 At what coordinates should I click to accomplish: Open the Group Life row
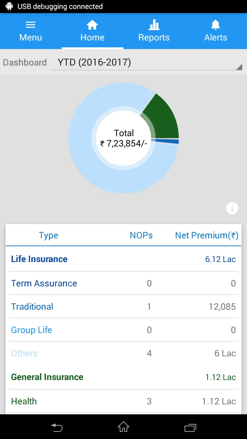(x=123, y=330)
